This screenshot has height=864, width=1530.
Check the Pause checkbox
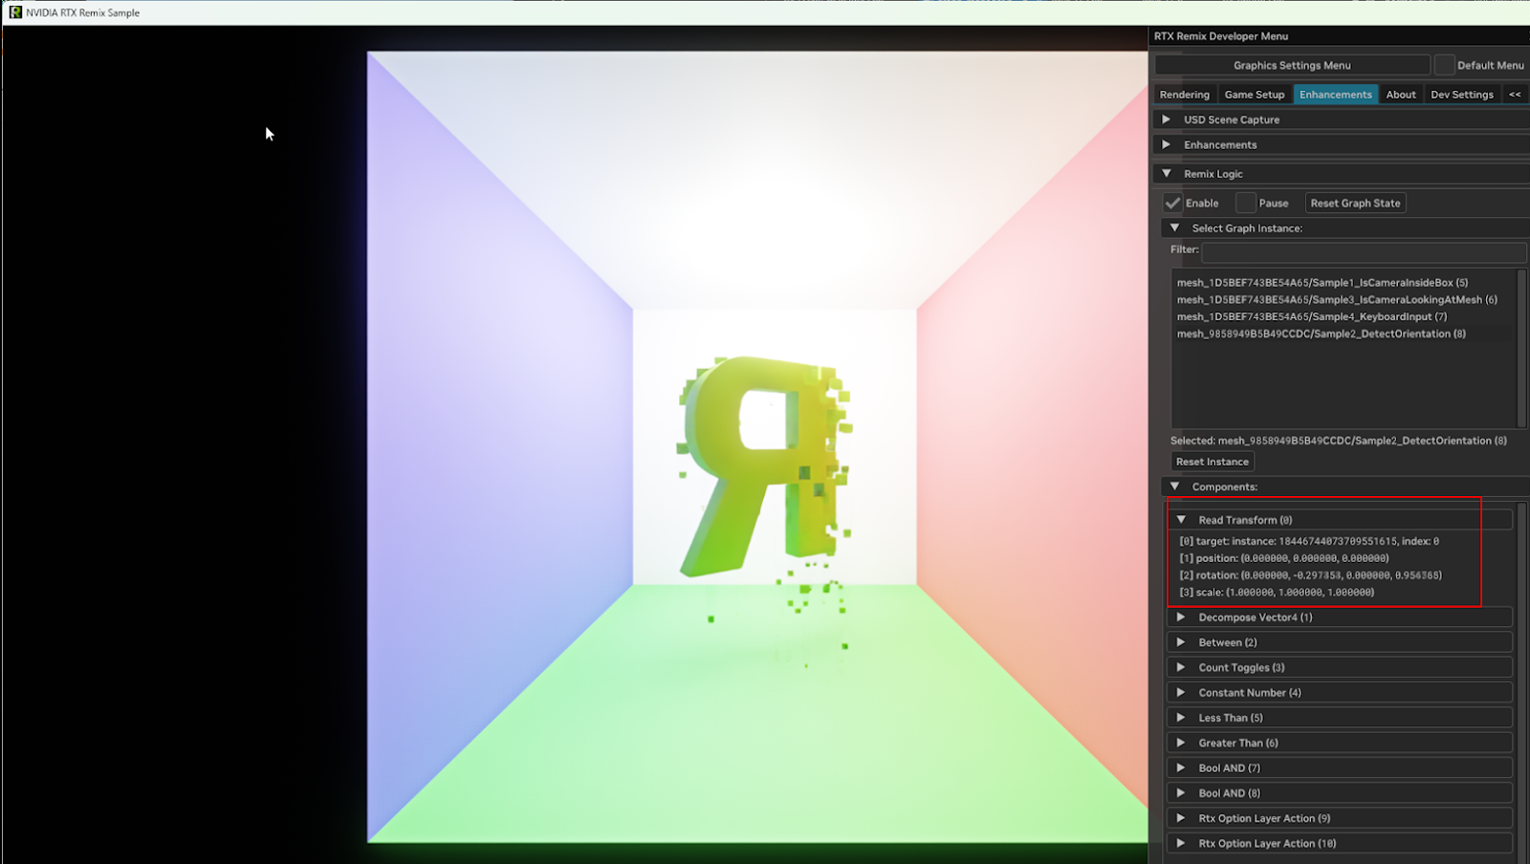tap(1245, 204)
